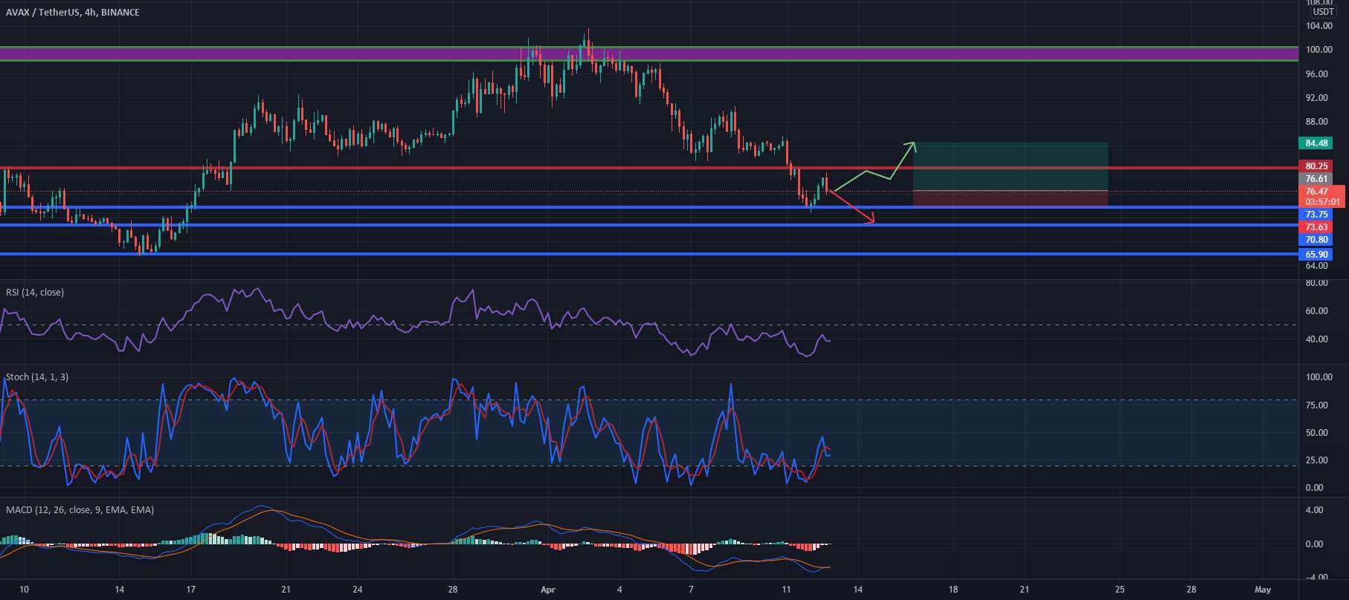Select the green projected path arrow drawing
This screenshot has width=1349, height=600.
pyautogui.click(x=875, y=166)
